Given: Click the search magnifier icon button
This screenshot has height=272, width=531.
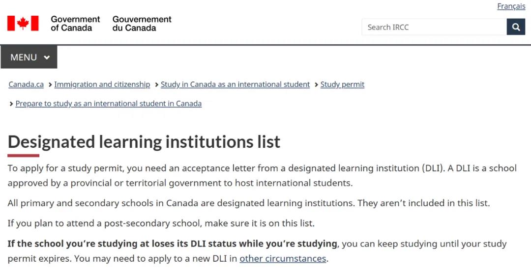Looking at the screenshot, I should click(516, 27).
